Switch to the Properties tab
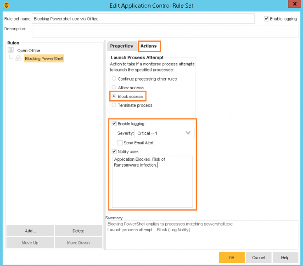303x266 pixels. [121, 46]
